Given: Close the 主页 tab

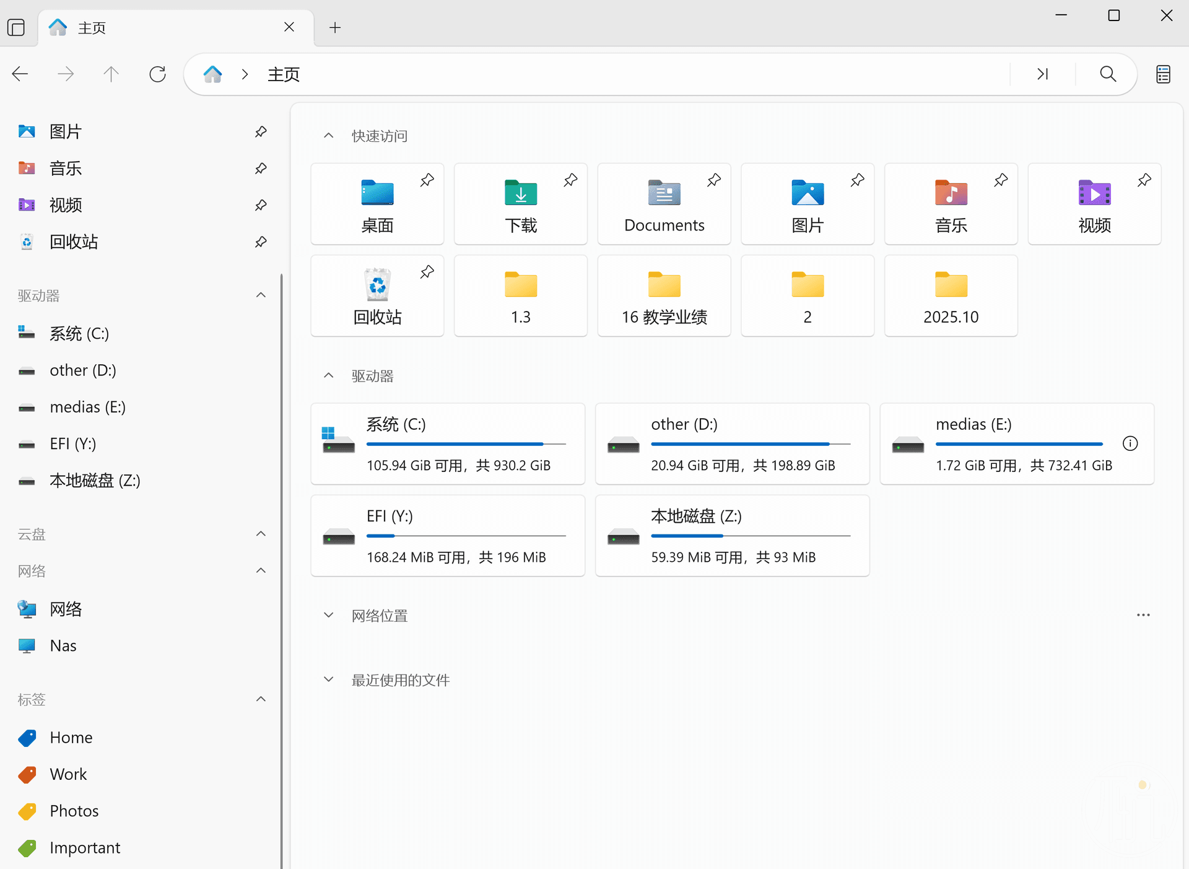Looking at the screenshot, I should 289,27.
